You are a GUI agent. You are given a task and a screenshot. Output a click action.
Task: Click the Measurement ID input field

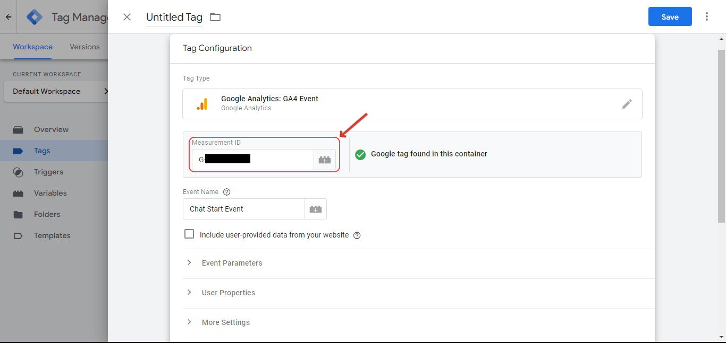[x=252, y=160]
